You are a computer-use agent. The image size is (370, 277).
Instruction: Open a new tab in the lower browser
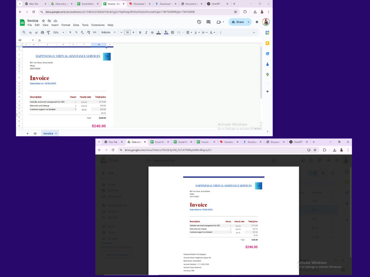point(314,142)
